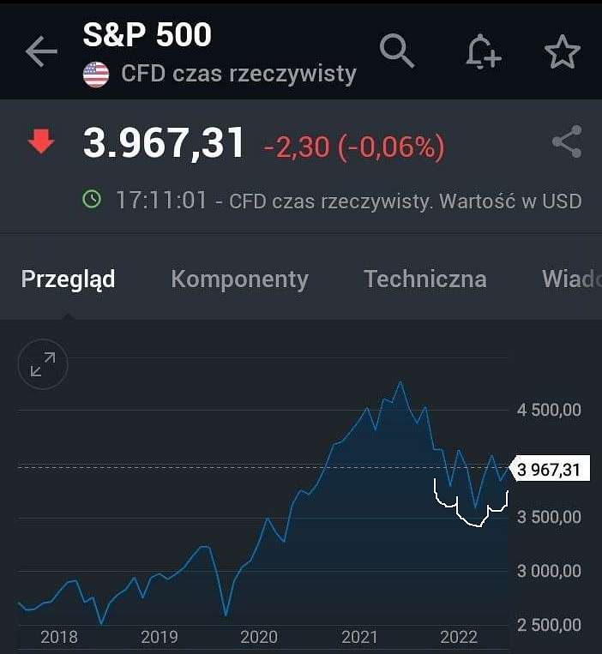Screen dimensions: 602x654
Task: Click the US flag icon
Action: point(96,75)
